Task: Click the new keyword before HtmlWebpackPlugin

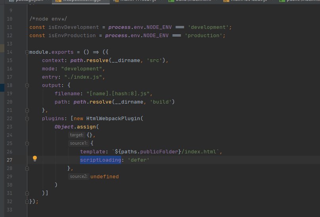Action: (x=78, y=119)
